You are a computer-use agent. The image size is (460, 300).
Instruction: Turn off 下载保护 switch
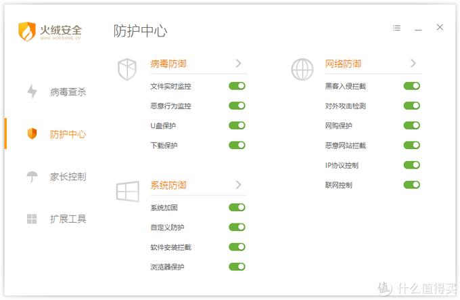coord(237,145)
